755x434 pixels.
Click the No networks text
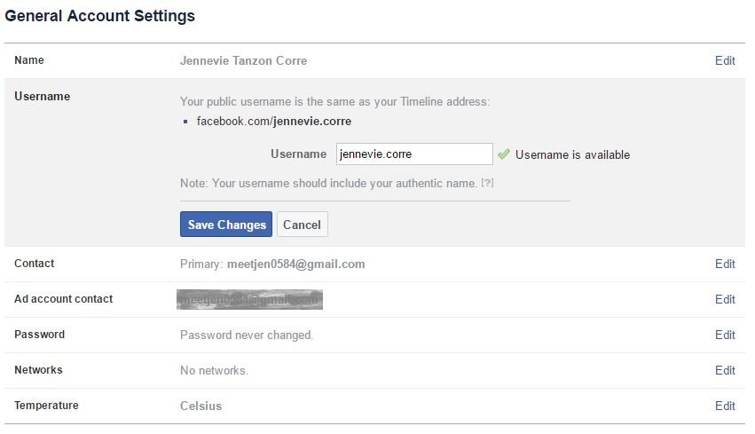214,370
